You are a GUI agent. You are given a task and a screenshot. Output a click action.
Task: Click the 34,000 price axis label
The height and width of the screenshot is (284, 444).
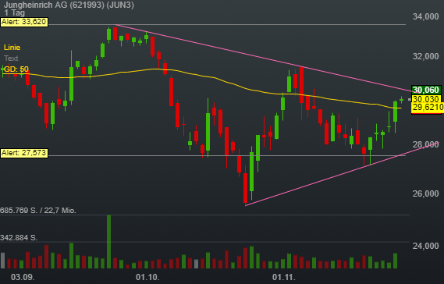(x=425, y=16)
